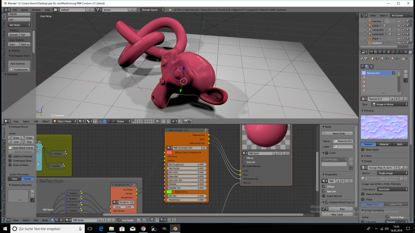The width and height of the screenshot is (415, 233).
Task: Click the Diffuse Color & Material IN pink swatch
Action: point(169,152)
